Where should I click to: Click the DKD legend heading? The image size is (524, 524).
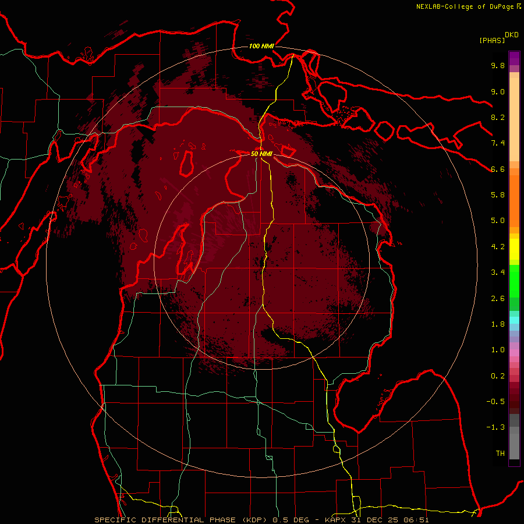(512, 35)
